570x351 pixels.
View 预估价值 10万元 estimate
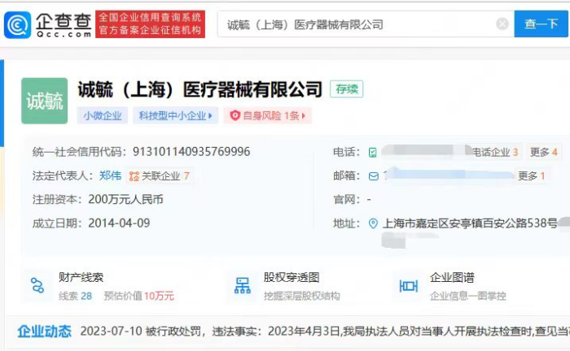[x=139, y=296]
